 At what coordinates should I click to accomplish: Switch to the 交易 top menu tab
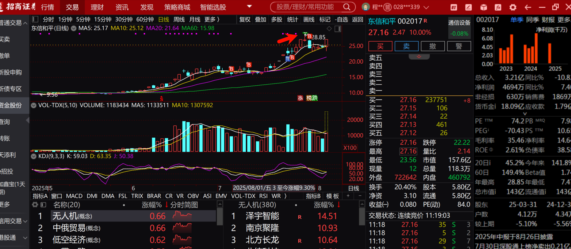click(x=72, y=7)
